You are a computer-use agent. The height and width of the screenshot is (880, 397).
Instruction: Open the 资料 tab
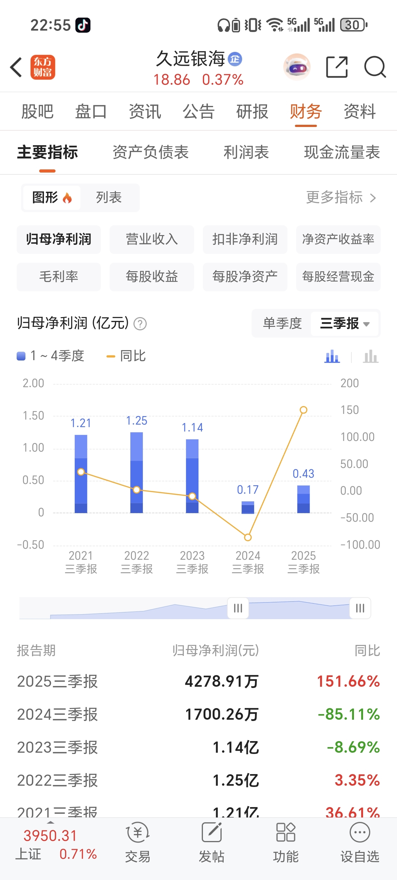coord(360,112)
